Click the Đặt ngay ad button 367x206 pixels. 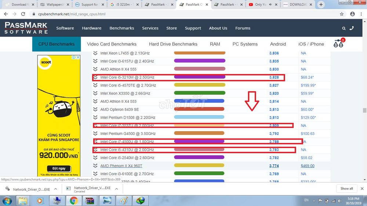click(59, 168)
